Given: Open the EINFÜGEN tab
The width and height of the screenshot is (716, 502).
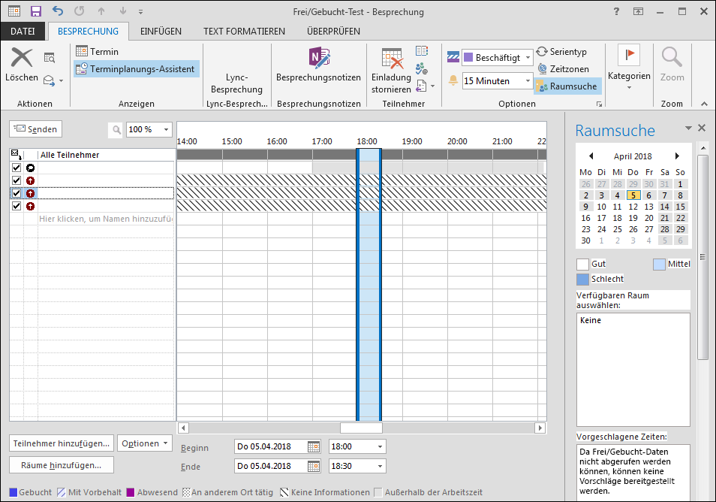Looking at the screenshot, I should point(161,31).
